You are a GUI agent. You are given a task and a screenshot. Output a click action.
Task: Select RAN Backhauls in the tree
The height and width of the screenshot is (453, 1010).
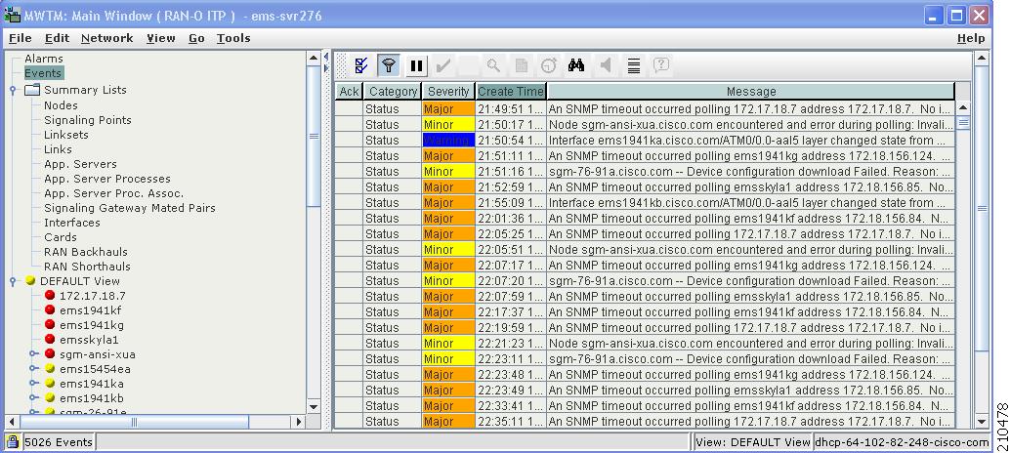tap(86, 252)
